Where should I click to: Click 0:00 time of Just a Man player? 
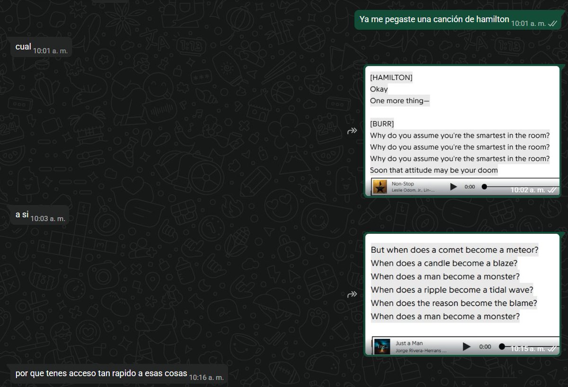485,347
